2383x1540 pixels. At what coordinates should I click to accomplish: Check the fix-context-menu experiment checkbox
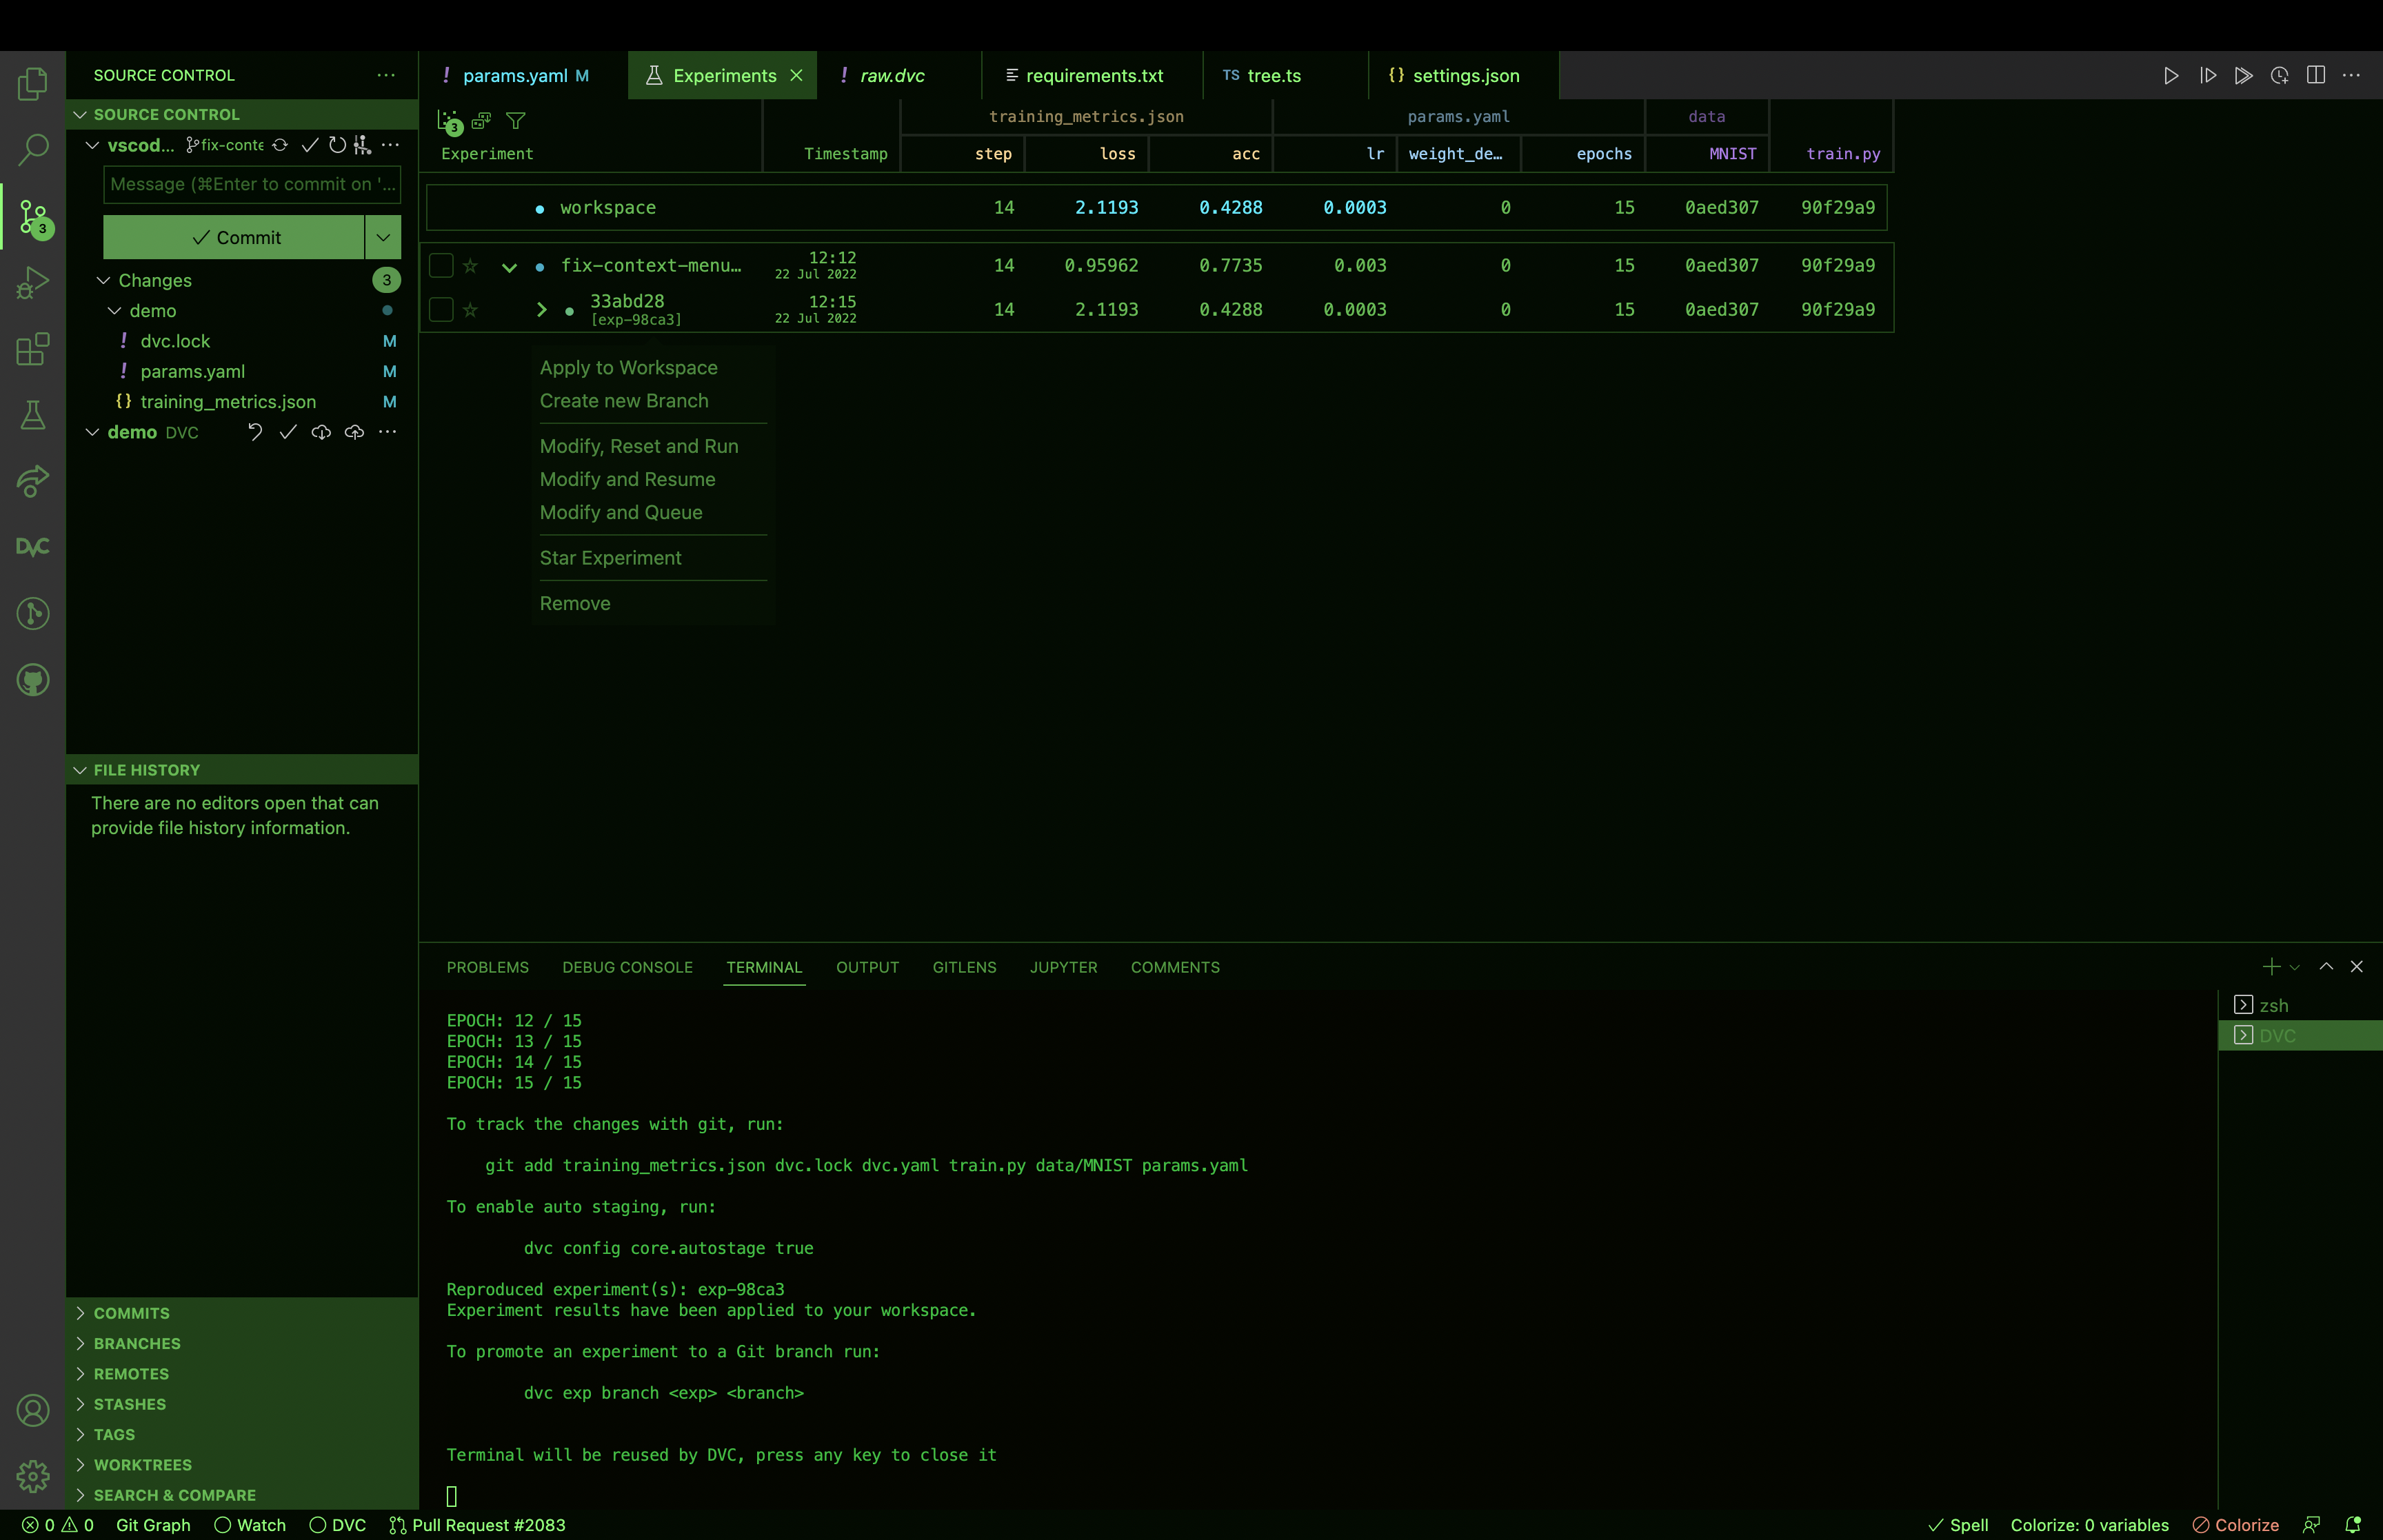pyautogui.click(x=441, y=266)
